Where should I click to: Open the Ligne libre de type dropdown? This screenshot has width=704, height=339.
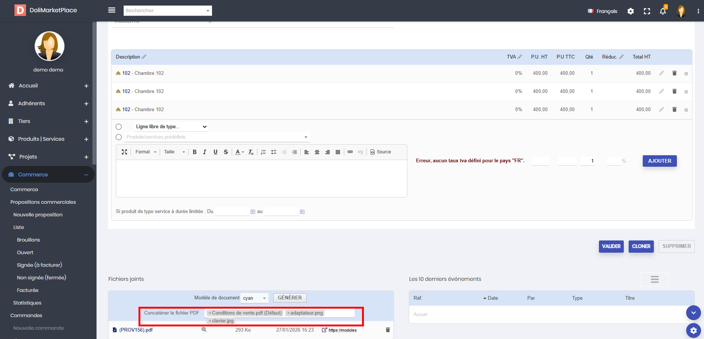171,127
